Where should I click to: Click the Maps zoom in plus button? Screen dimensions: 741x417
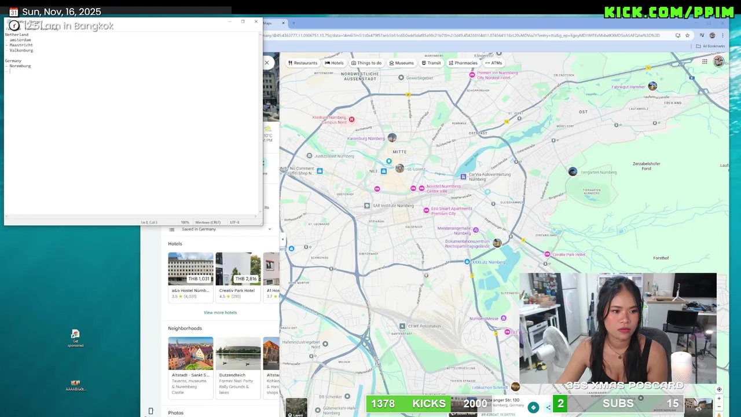click(719, 399)
